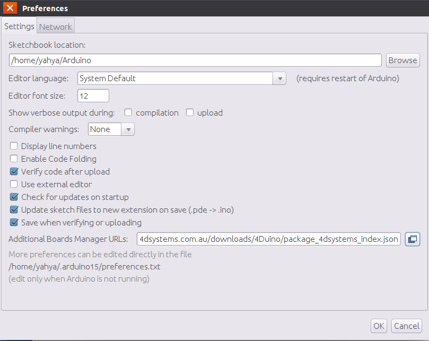Enable verbose output during upload
Image resolution: width=429 pixels, height=341 pixels.
[190, 113]
